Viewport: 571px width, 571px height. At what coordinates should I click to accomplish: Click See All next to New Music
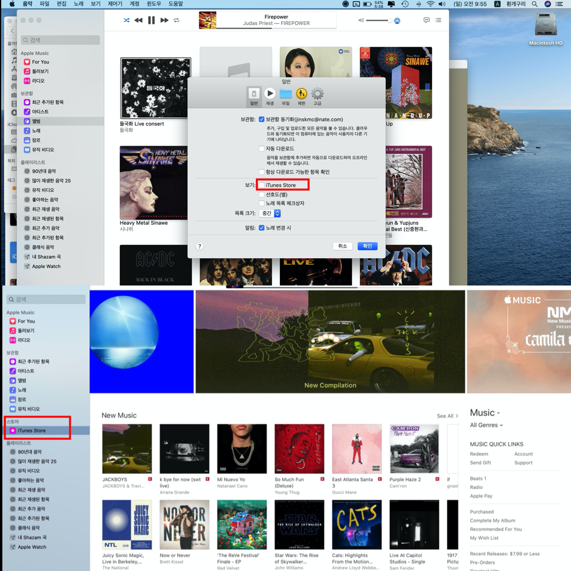(x=447, y=416)
